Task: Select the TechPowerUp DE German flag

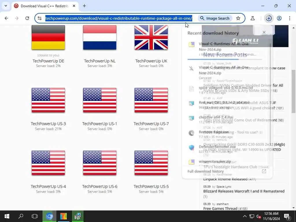Action: tap(48, 37)
